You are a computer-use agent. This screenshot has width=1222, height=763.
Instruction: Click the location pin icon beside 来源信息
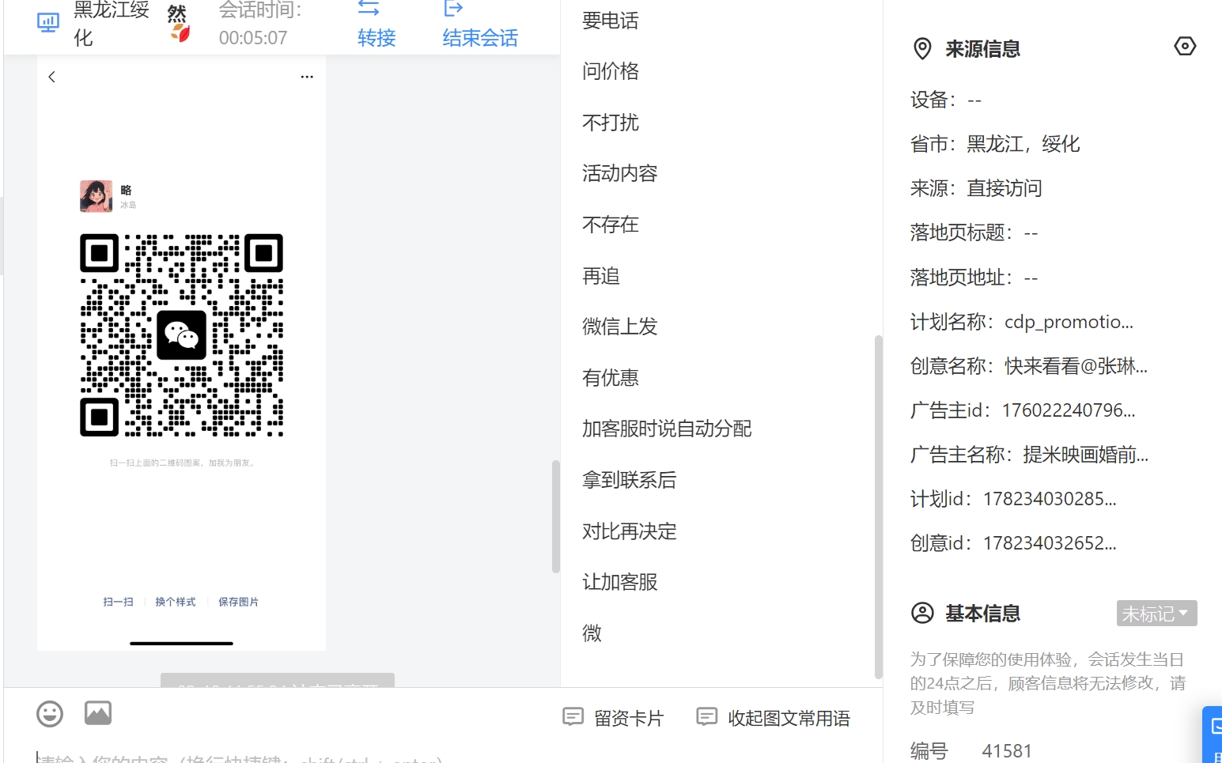click(922, 49)
